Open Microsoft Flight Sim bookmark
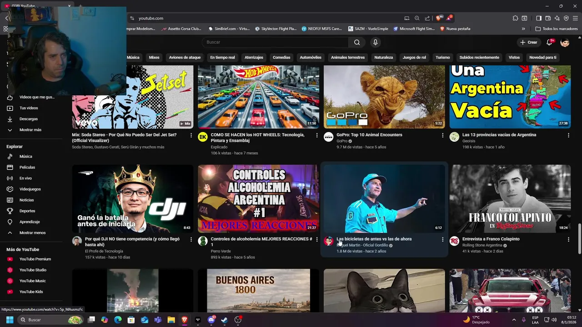Image resolution: width=582 pixels, height=327 pixels. [414, 29]
